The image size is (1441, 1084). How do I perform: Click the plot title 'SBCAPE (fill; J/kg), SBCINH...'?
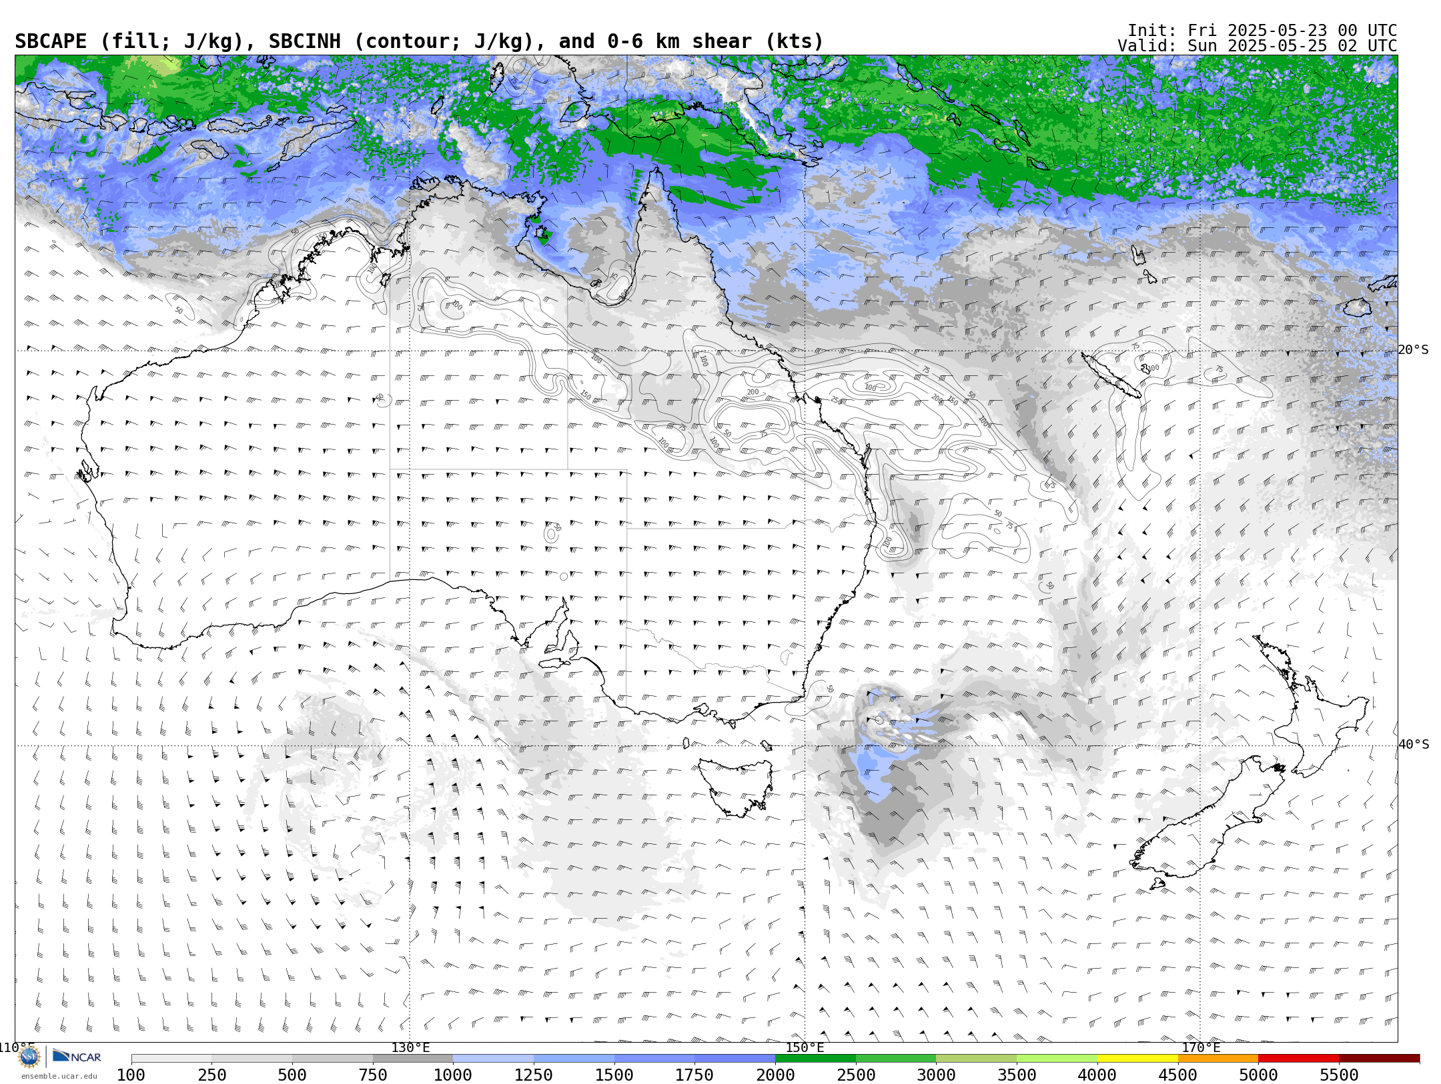click(x=419, y=41)
